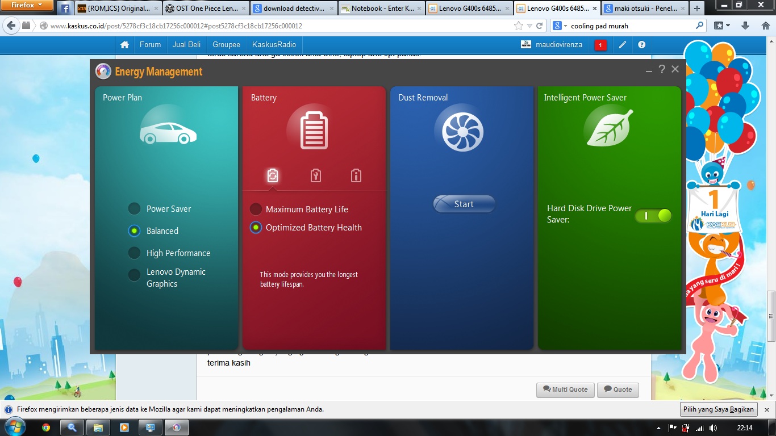Select the Power Saver power plan

[160, 208]
